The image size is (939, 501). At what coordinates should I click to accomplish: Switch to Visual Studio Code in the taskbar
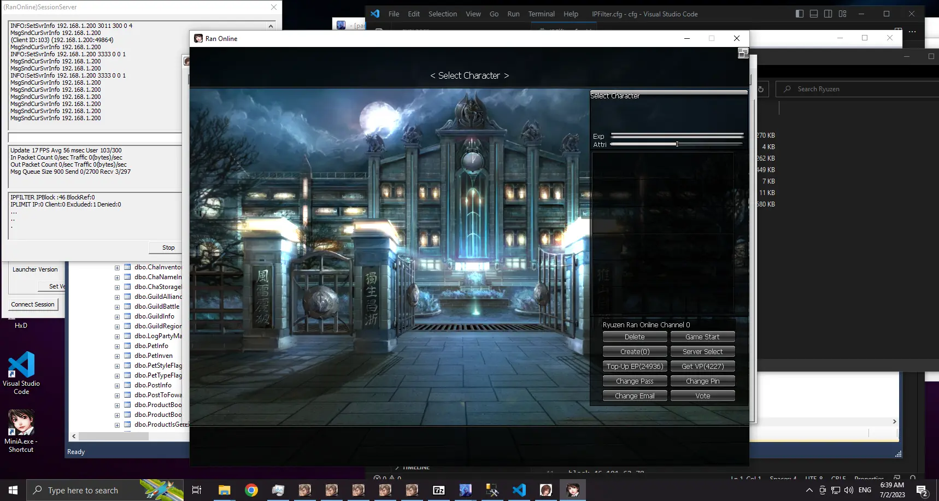click(x=519, y=490)
